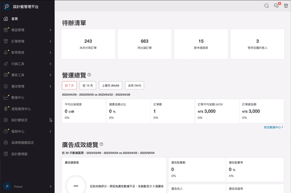
Task: Click the 商品管理 gift box icon
Action: click(x=6, y=30)
